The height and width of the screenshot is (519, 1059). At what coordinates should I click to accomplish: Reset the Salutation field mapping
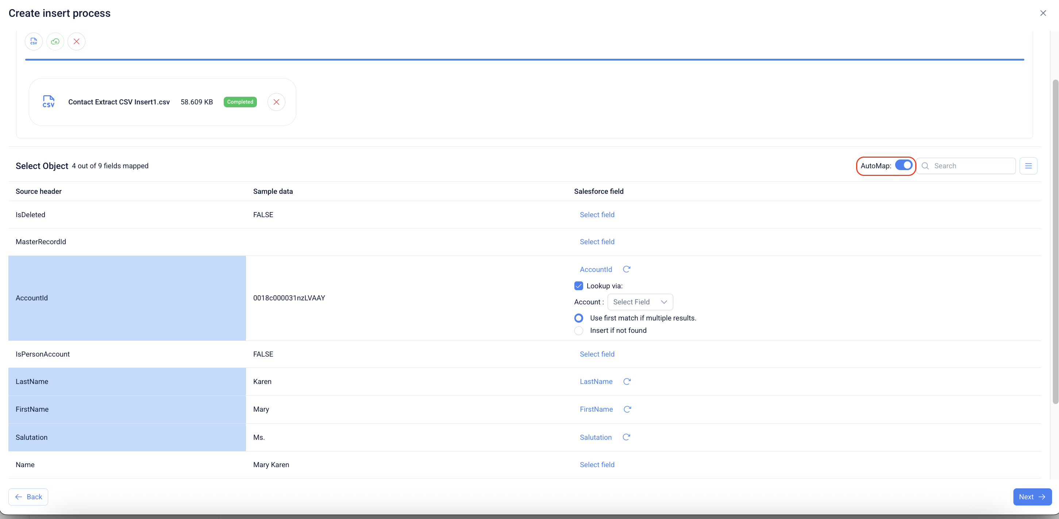pos(626,437)
